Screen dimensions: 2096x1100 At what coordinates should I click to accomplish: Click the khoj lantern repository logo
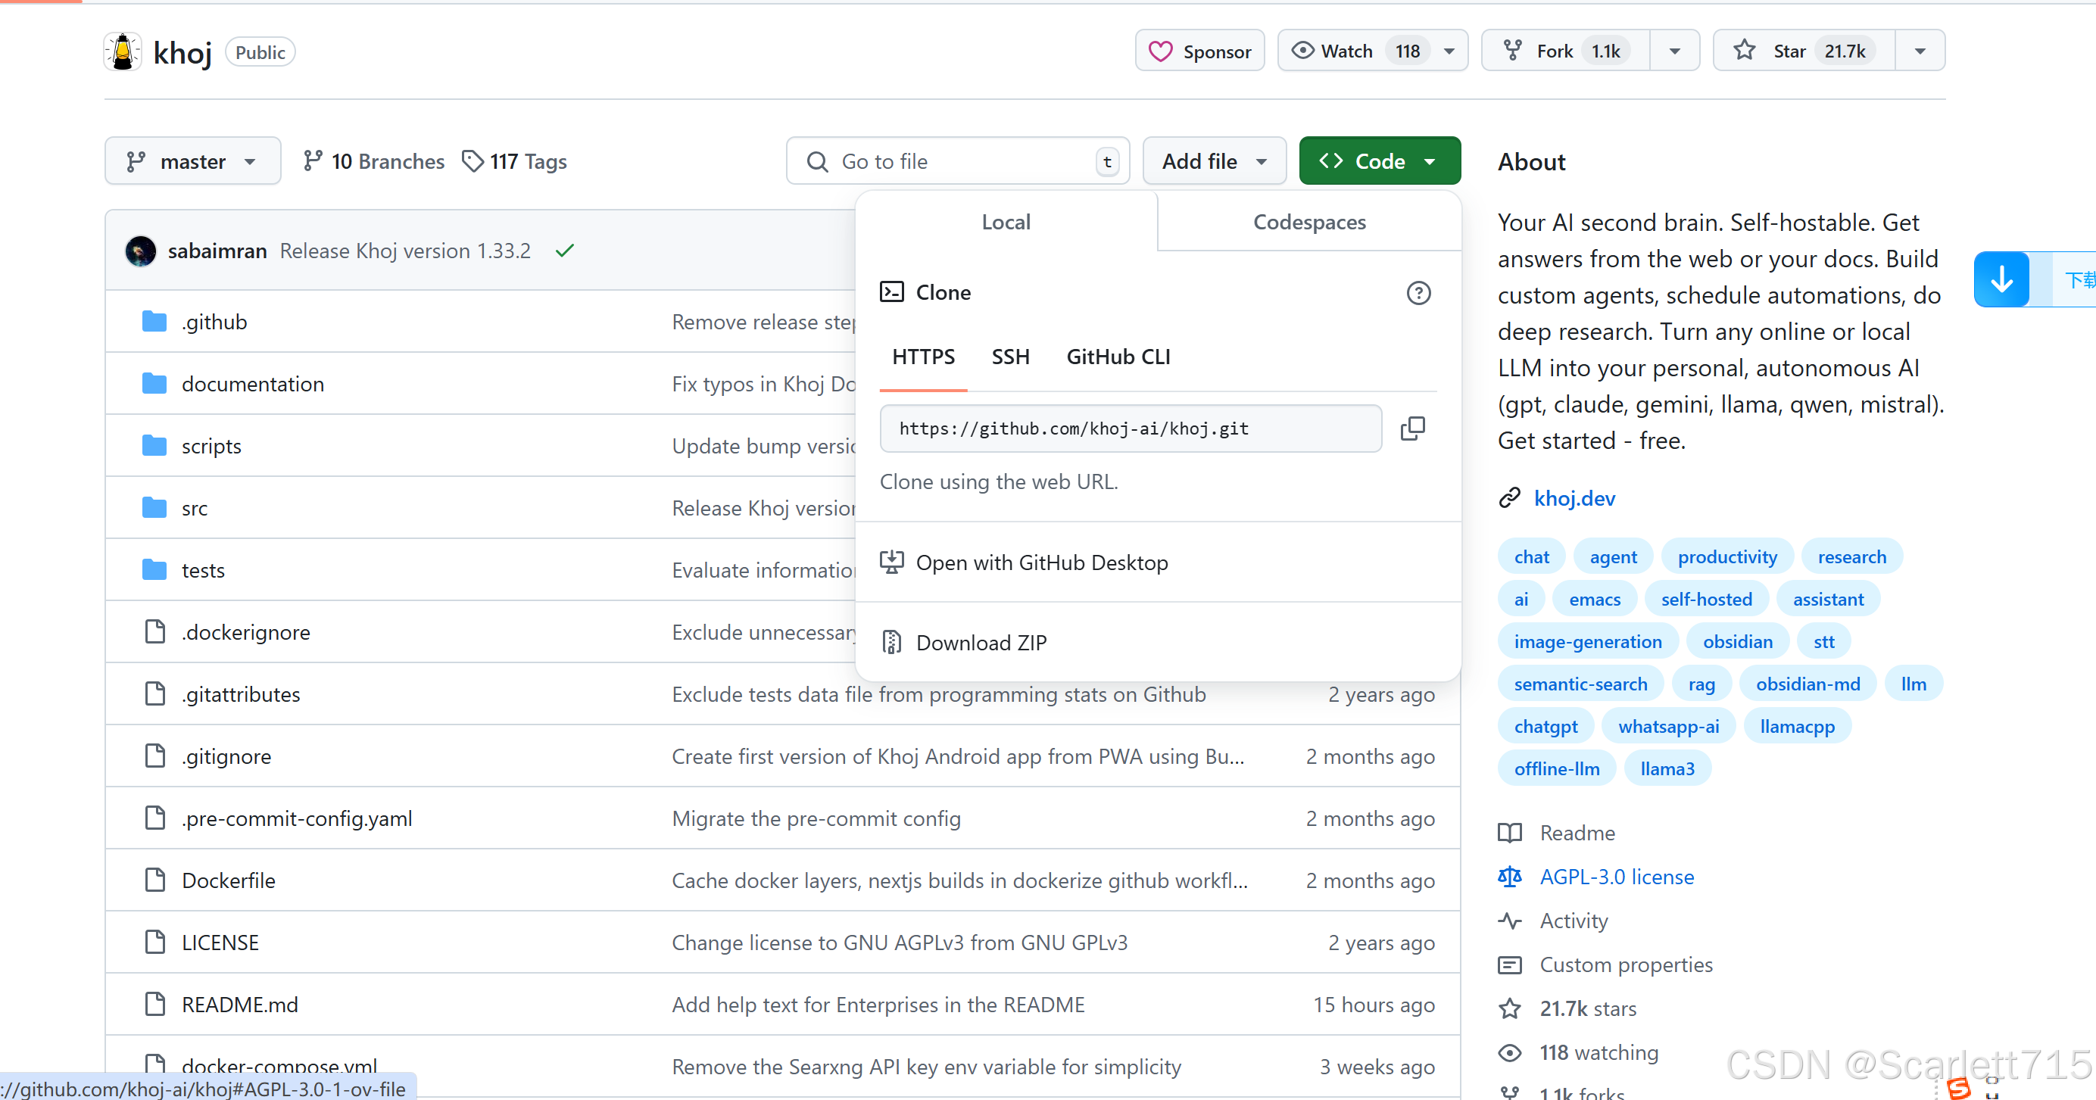pos(122,51)
